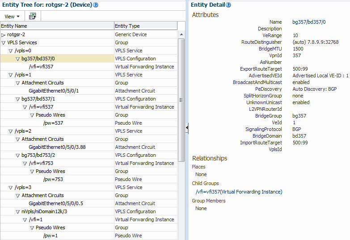Collapse the panel using the splitter arrow

click(x=187, y=128)
